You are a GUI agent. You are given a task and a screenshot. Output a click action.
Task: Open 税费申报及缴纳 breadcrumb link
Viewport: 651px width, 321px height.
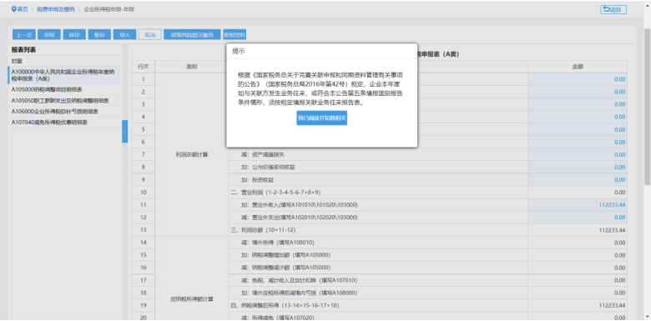coord(56,9)
